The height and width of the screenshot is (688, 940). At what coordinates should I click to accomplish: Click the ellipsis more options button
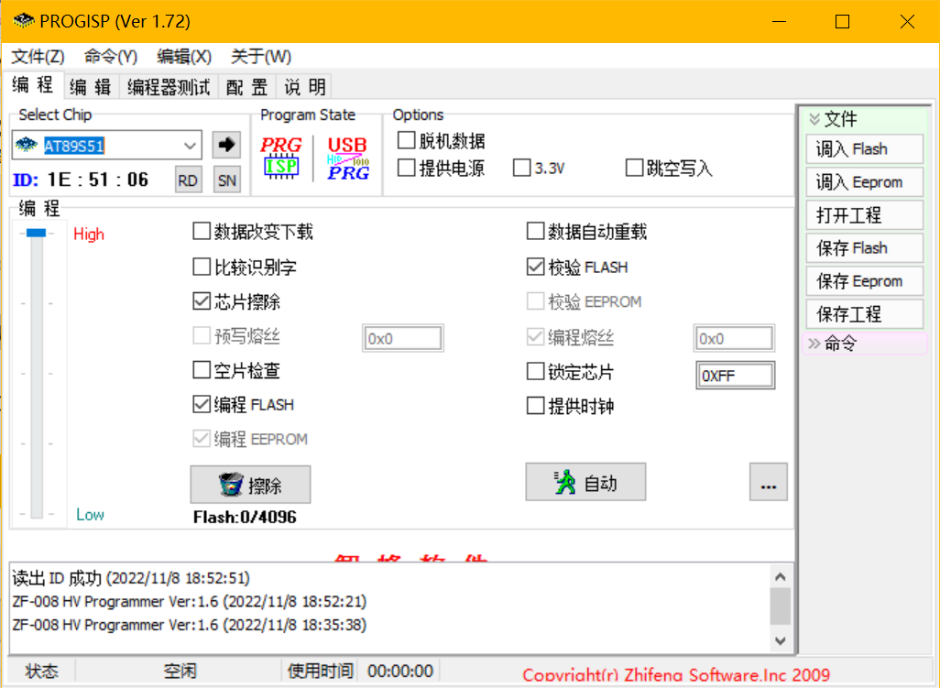coord(768,483)
